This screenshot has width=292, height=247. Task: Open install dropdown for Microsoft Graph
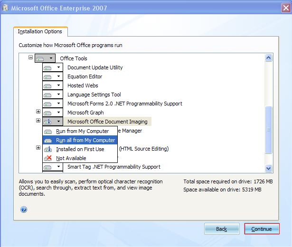53,113
